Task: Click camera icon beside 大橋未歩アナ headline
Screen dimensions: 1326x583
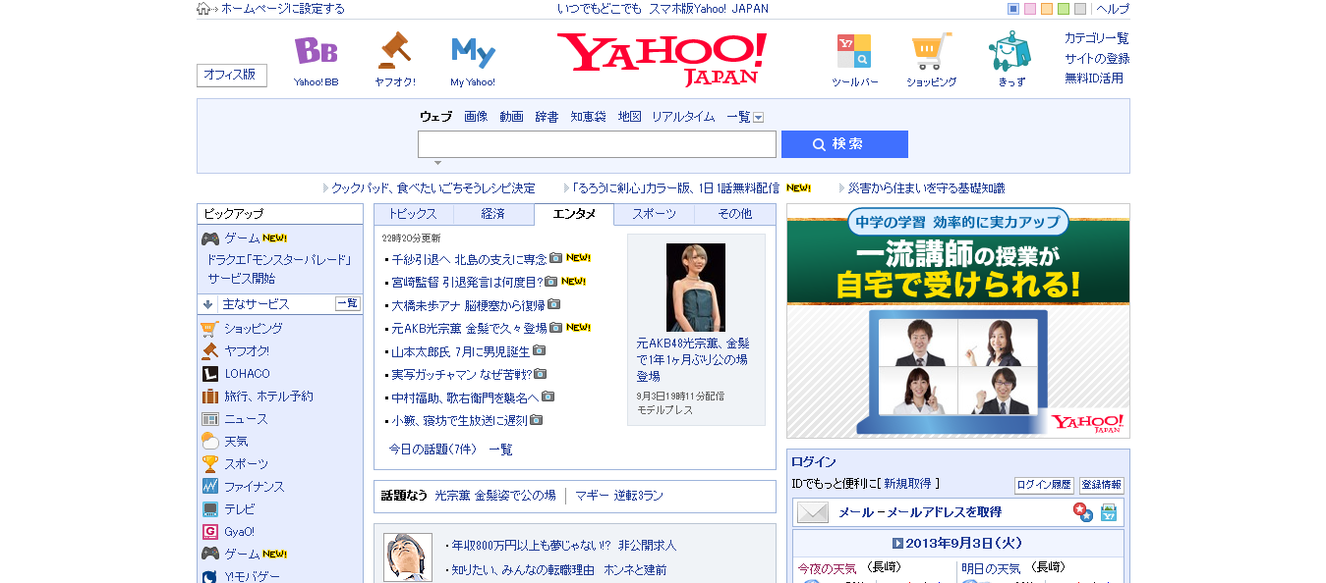Action: click(553, 304)
